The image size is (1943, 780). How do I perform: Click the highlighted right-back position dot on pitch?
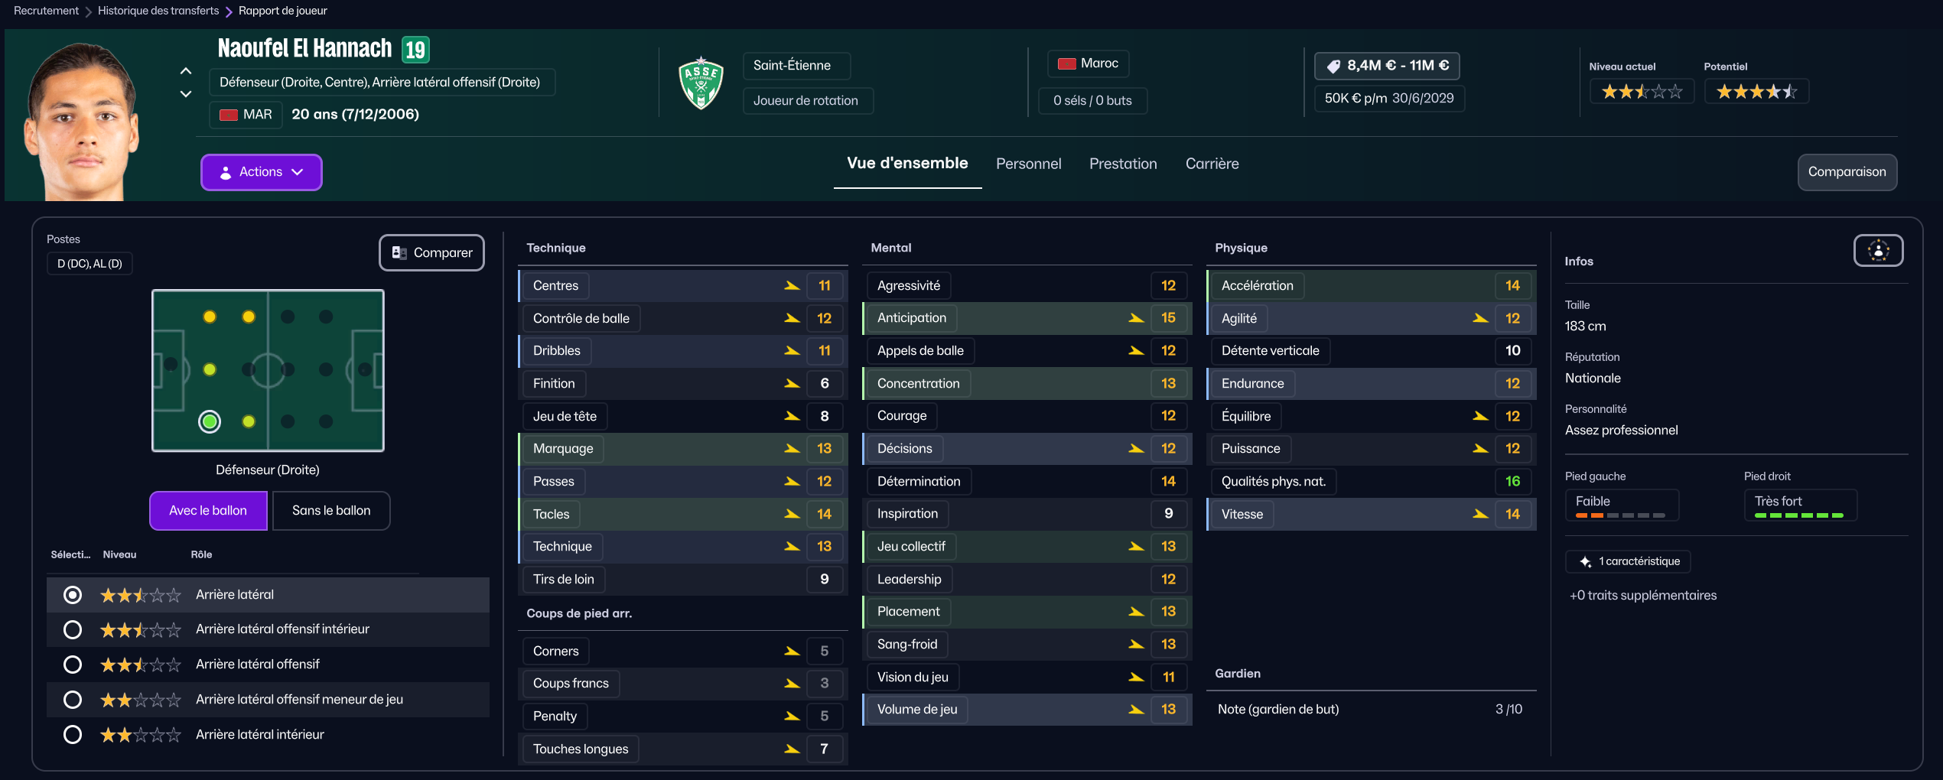coord(210,421)
